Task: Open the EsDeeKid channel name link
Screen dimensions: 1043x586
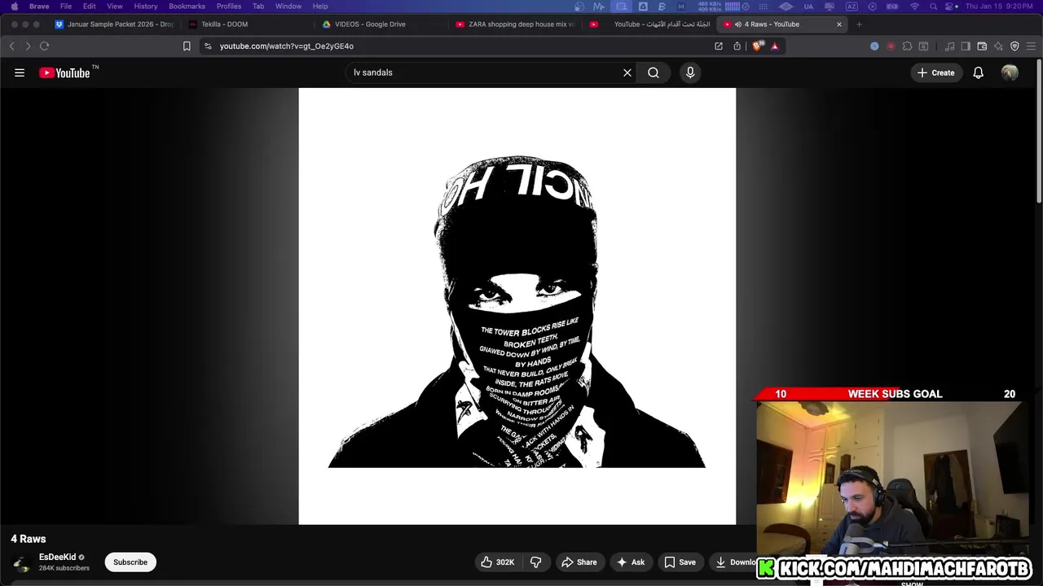Action: pyautogui.click(x=57, y=558)
